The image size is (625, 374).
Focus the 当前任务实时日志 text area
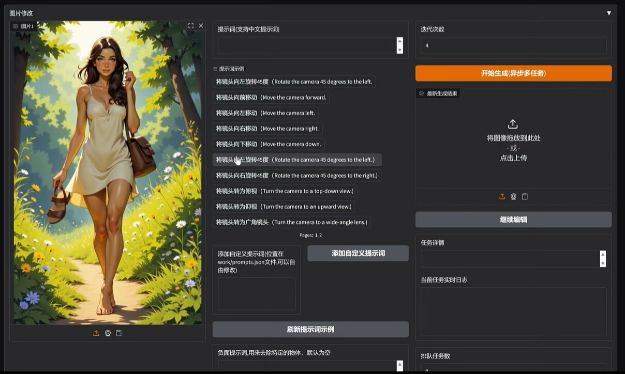pos(513,312)
